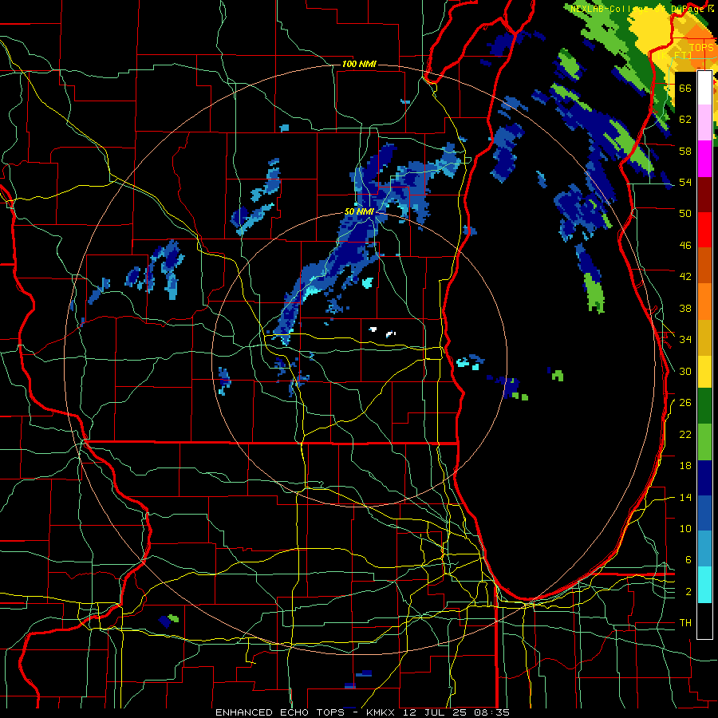The width and height of the screenshot is (718, 718).
Task: Click the 50 NMI range ring label
Action: [359, 211]
